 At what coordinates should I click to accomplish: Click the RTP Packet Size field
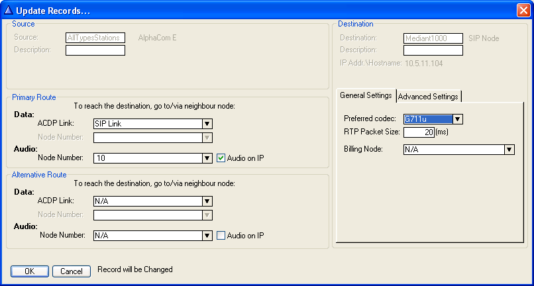pyautogui.click(x=419, y=132)
